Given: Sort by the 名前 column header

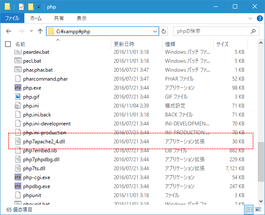Looking at the screenshot, I should pyautogui.click(x=20, y=44).
